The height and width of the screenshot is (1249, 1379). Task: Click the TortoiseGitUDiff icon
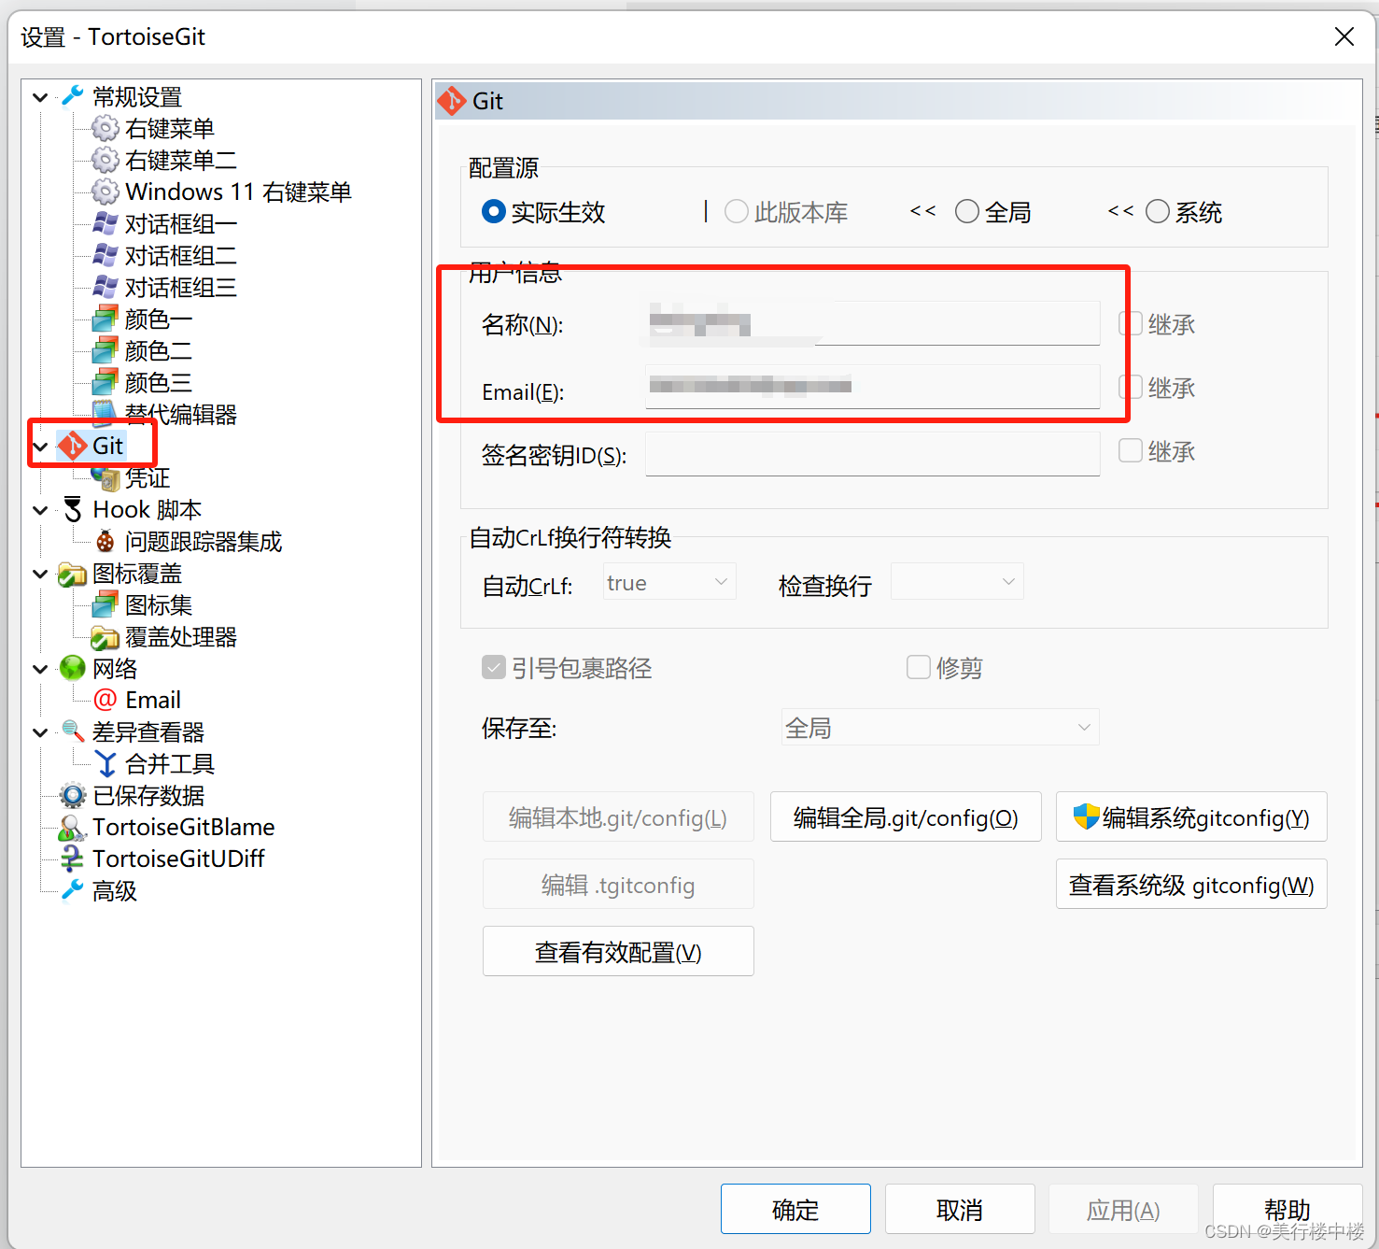tap(73, 859)
